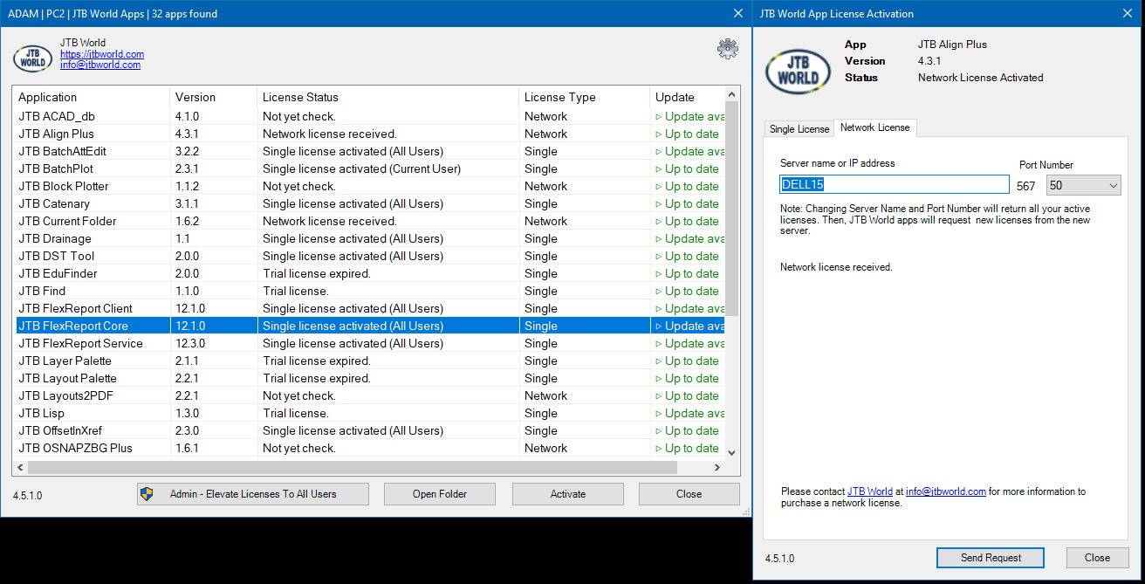Click info@jtbworld.com link under JTB World header
This screenshot has width=1145, height=584.
(100, 65)
